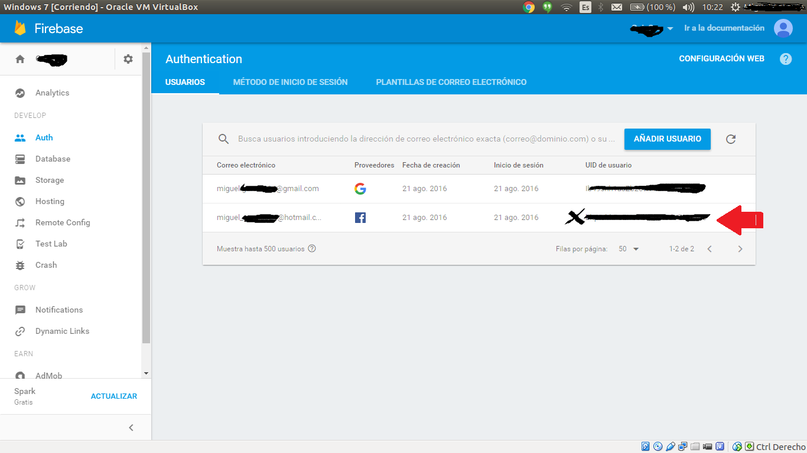Click Configuración web link

pyautogui.click(x=721, y=59)
